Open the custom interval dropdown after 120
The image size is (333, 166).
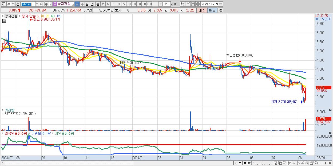click(x=160, y=4)
